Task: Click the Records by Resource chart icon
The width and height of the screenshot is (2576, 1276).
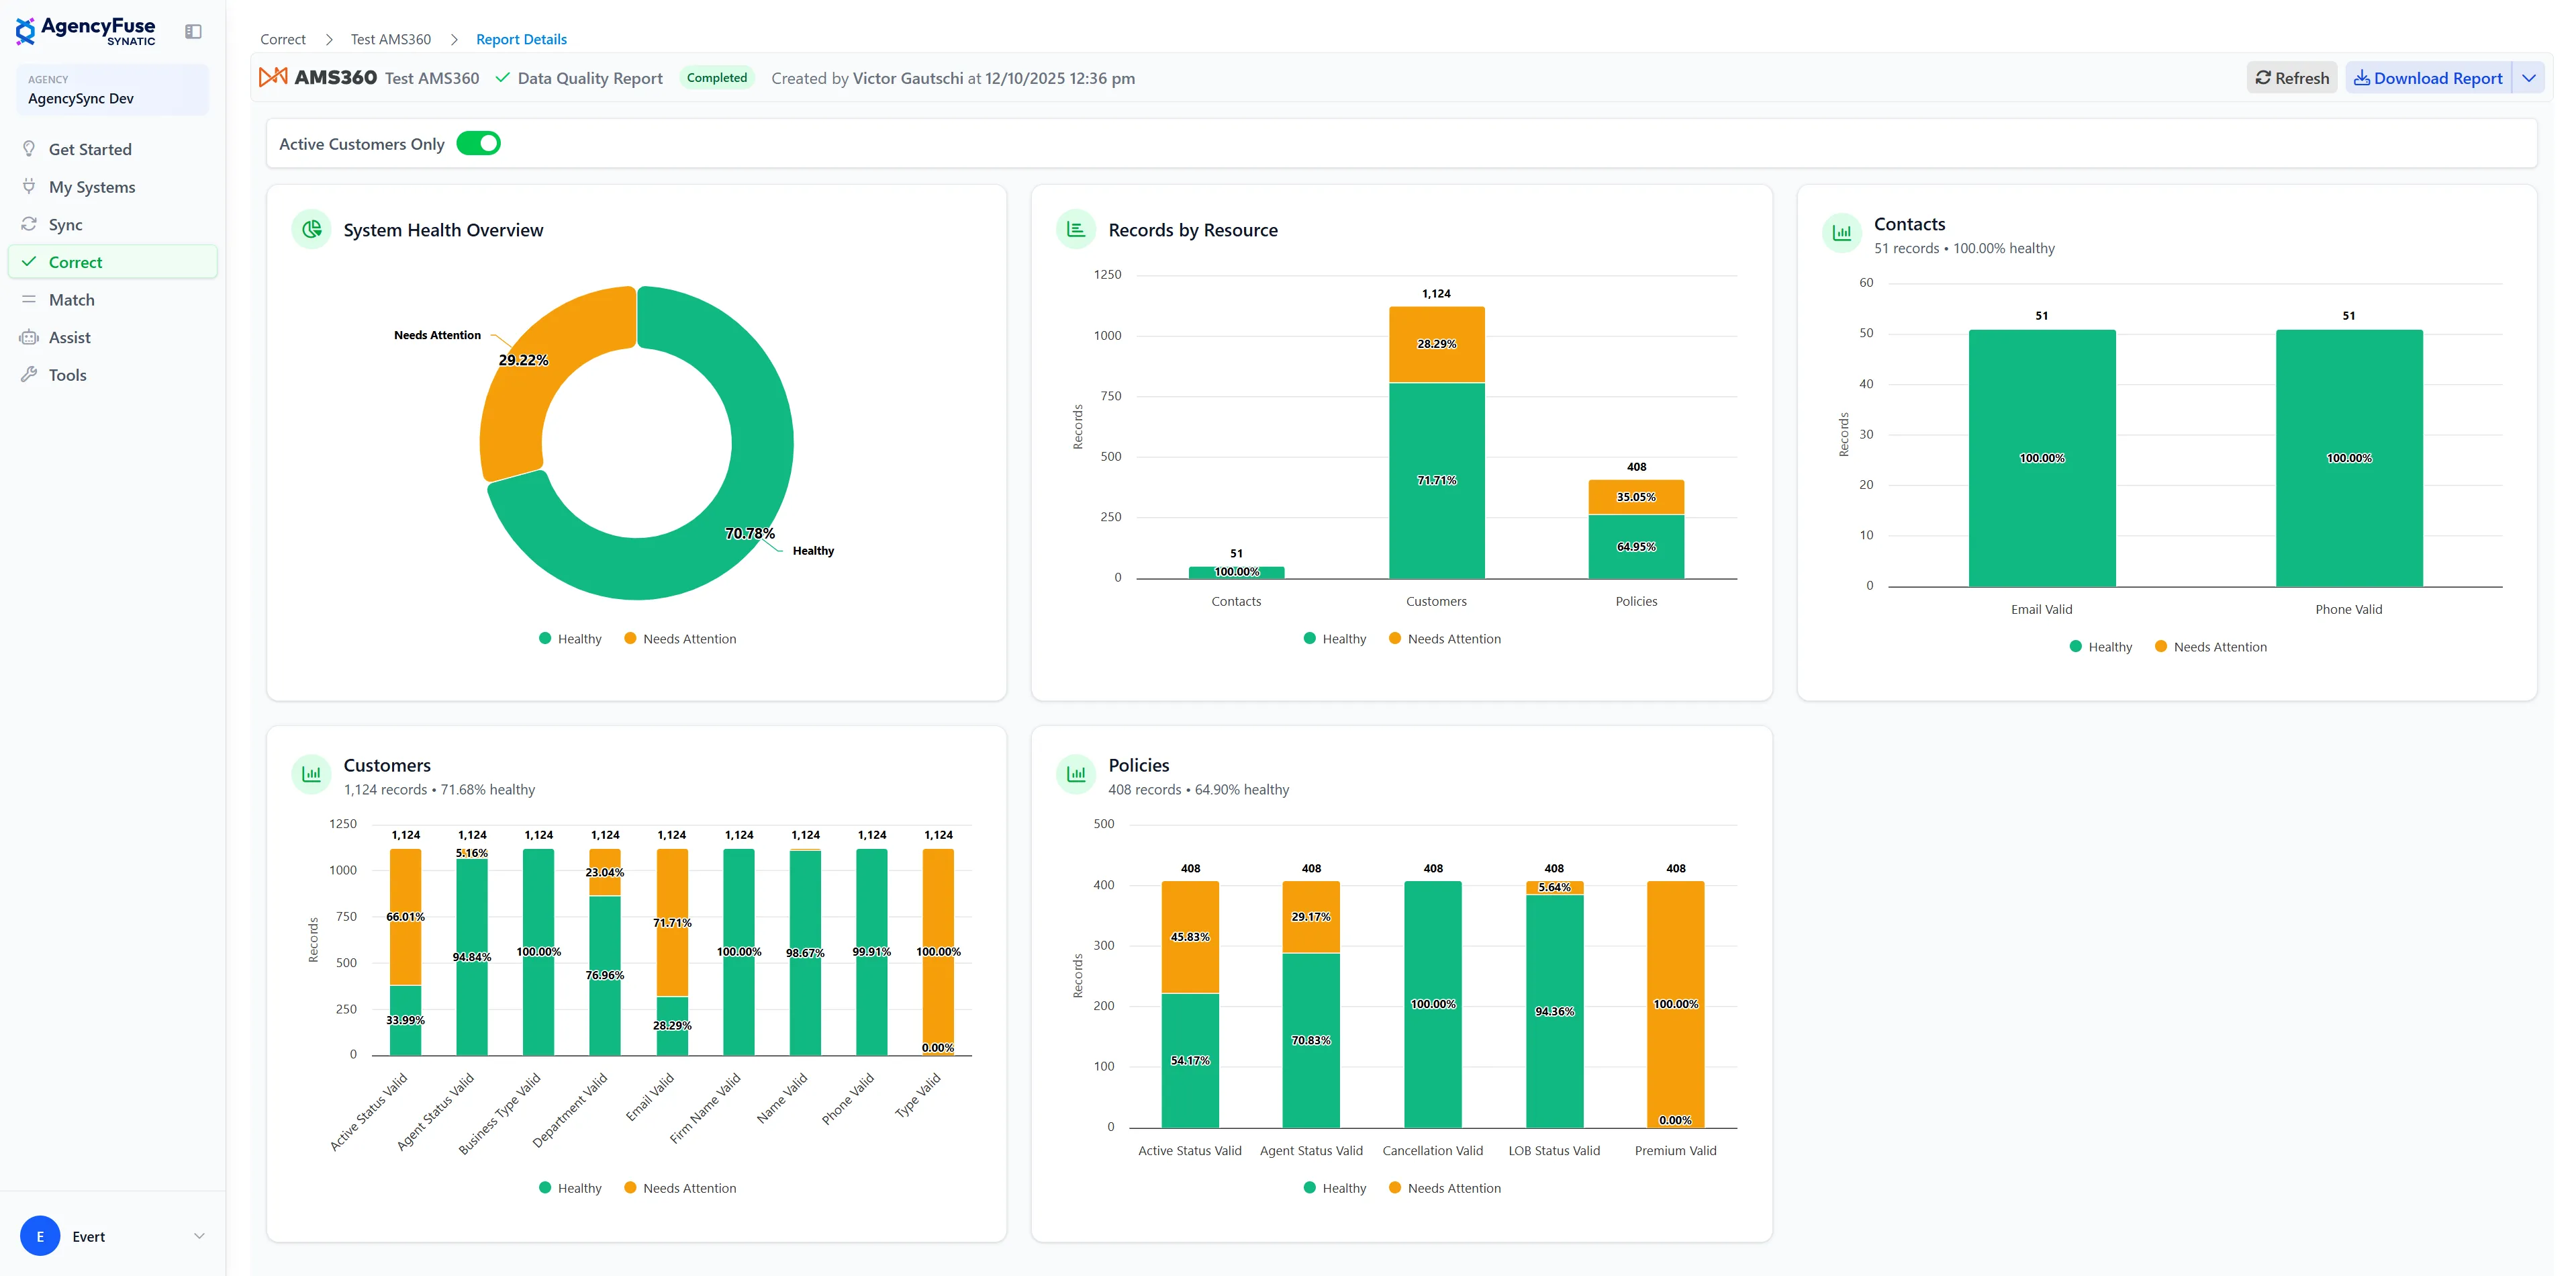Action: (1076, 230)
